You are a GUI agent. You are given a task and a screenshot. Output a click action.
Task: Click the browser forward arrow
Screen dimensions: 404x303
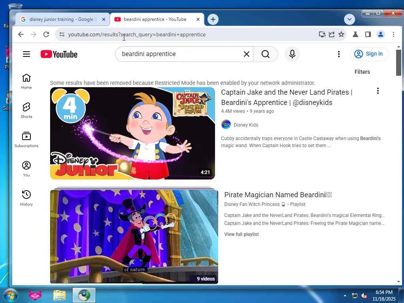[34, 34]
